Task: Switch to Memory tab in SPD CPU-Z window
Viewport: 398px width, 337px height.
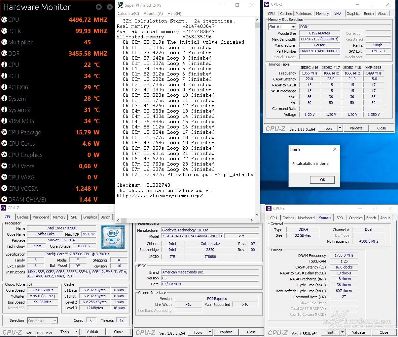Action: point(322,14)
